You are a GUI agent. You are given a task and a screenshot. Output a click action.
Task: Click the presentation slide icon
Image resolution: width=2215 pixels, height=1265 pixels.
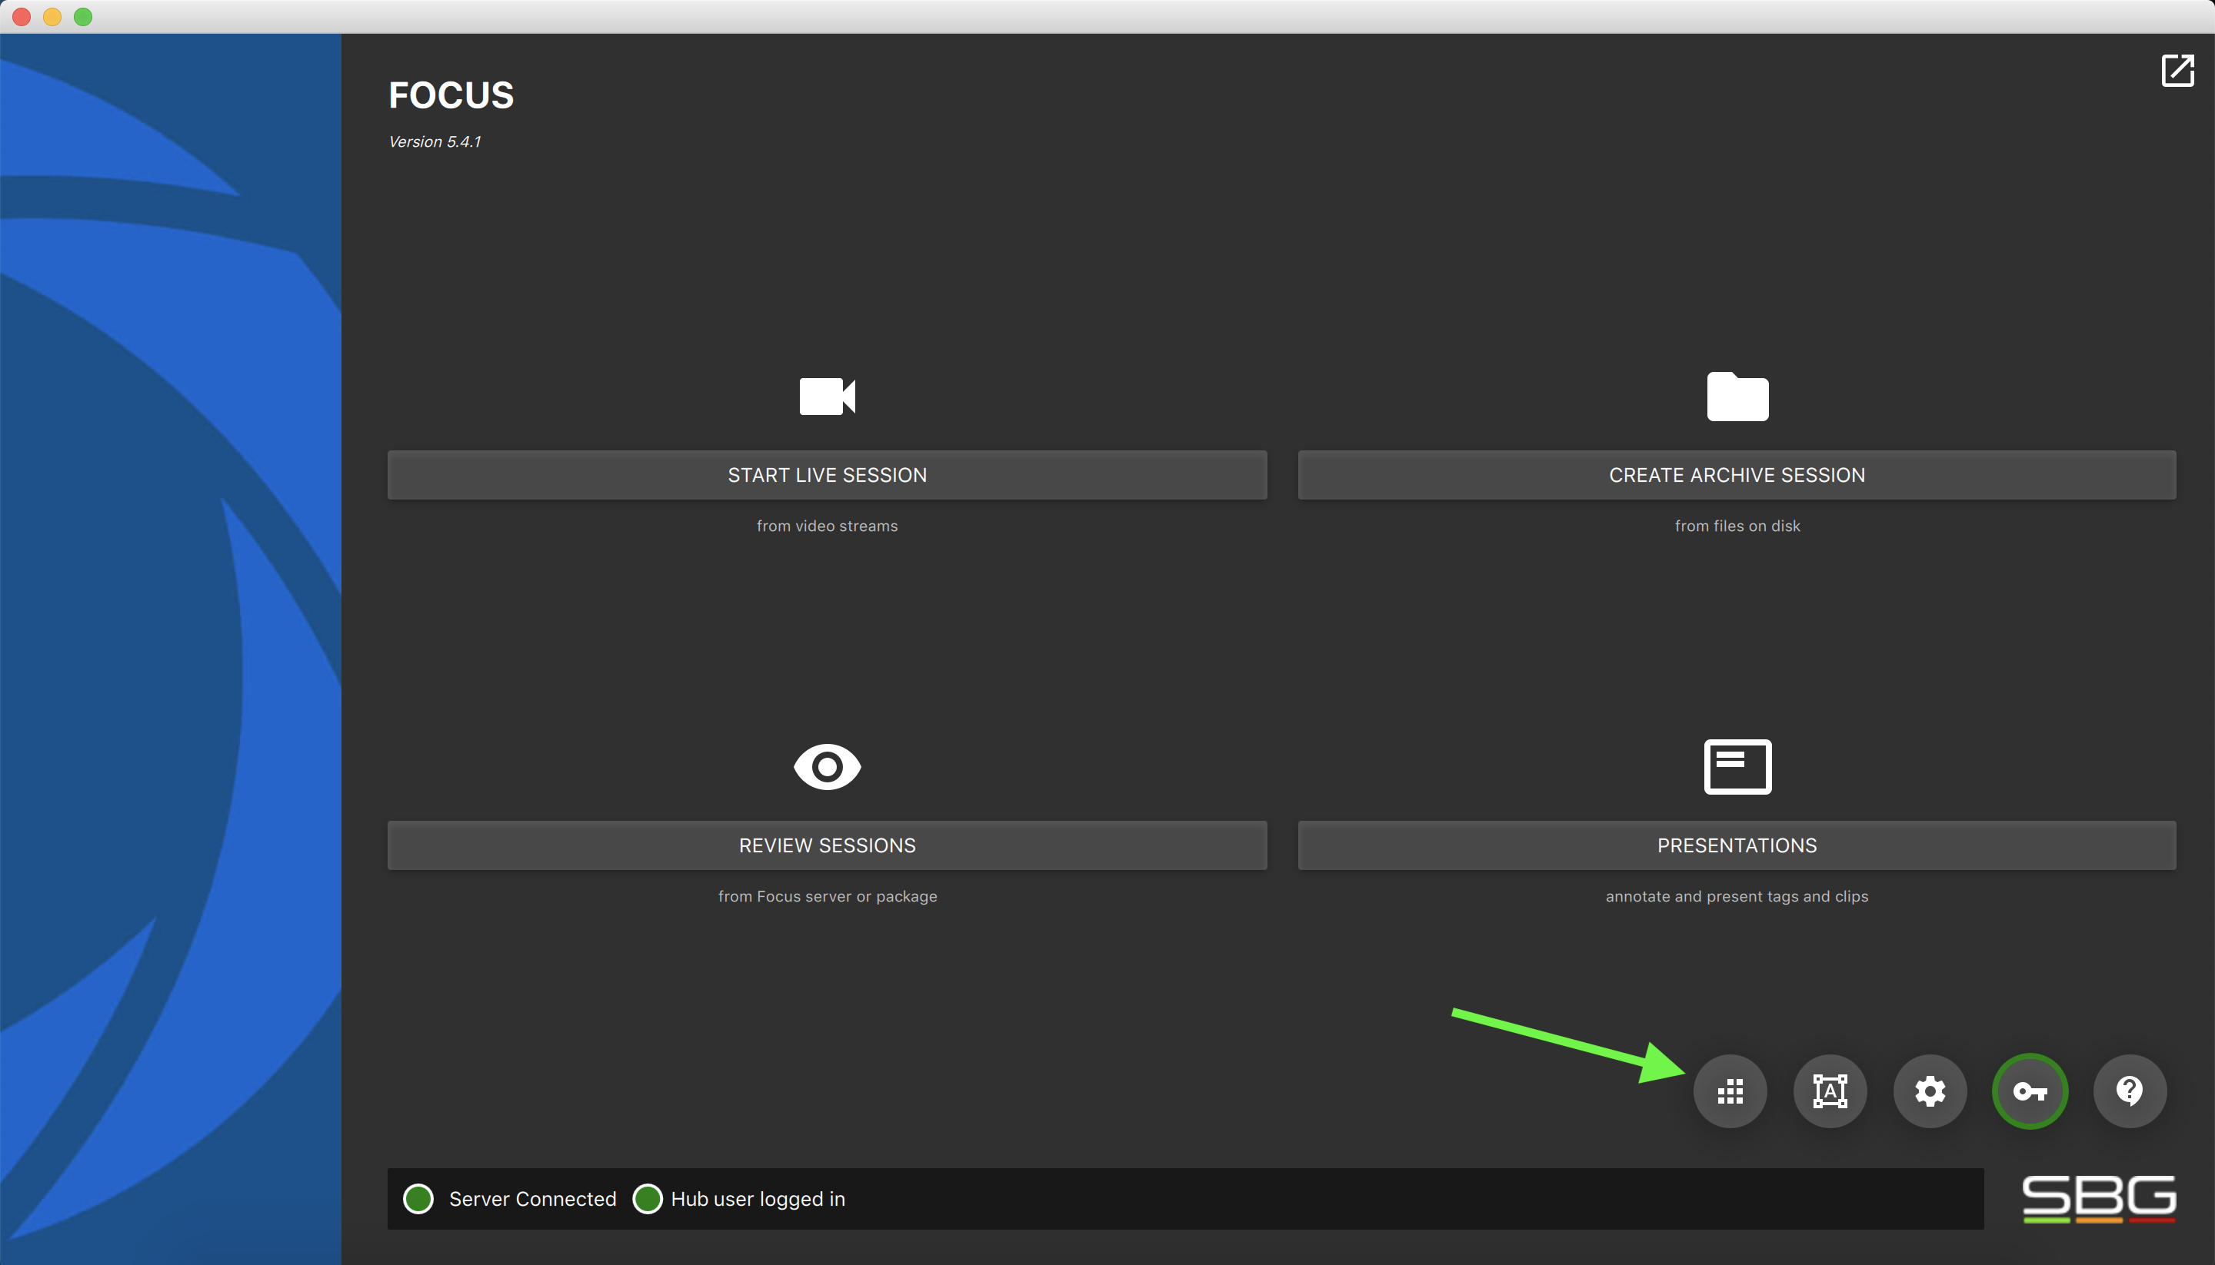(1737, 766)
